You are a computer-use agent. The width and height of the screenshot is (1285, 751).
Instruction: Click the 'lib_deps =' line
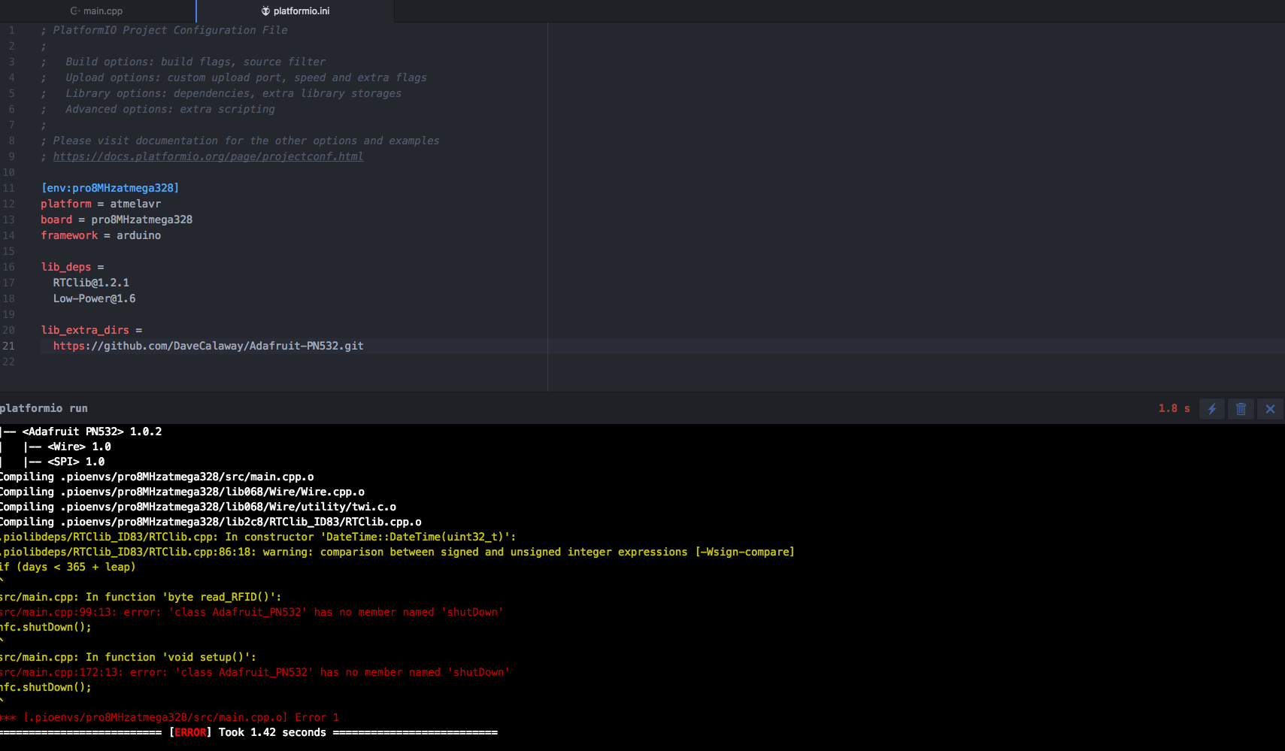coord(73,267)
